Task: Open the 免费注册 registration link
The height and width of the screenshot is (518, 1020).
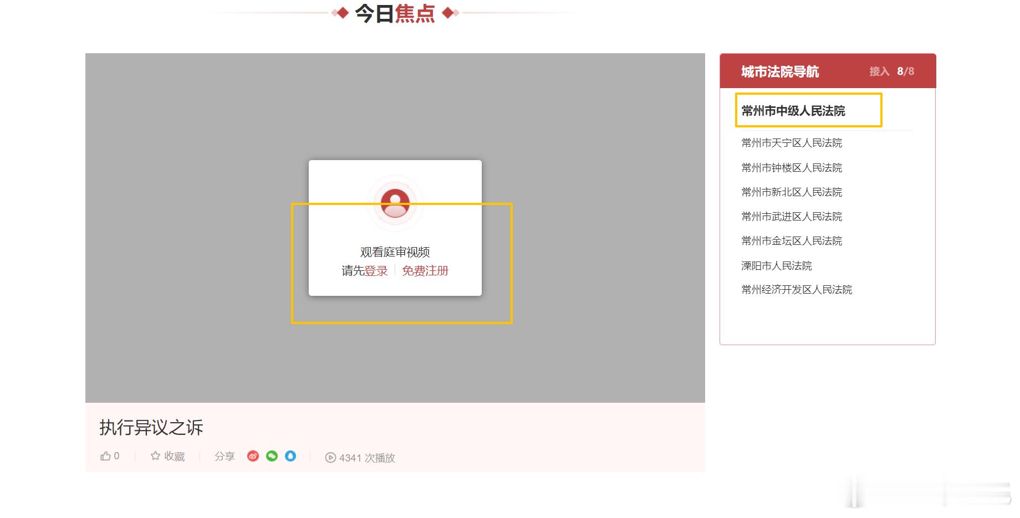Action: pos(425,271)
